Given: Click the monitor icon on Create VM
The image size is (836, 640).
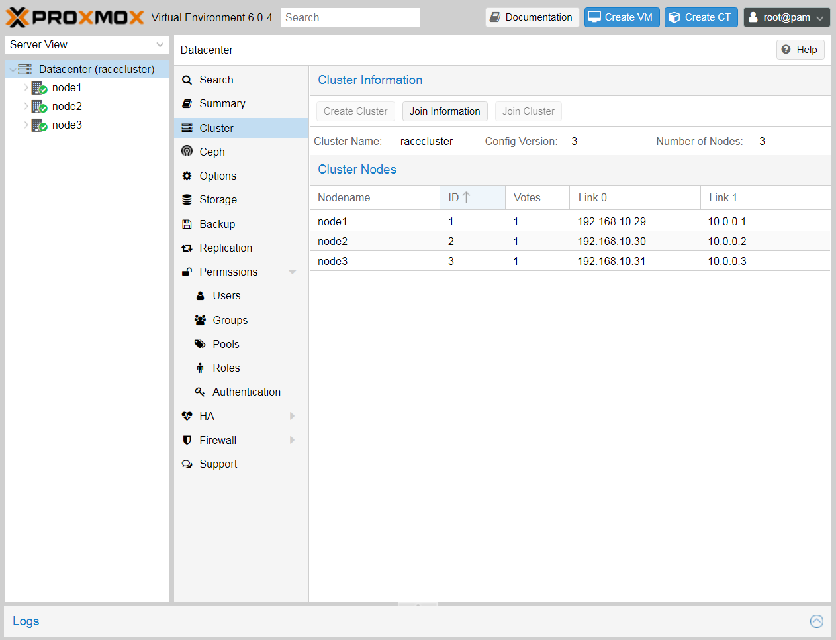Looking at the screenshot, I should pyautogui.click(x=594, y=17).
